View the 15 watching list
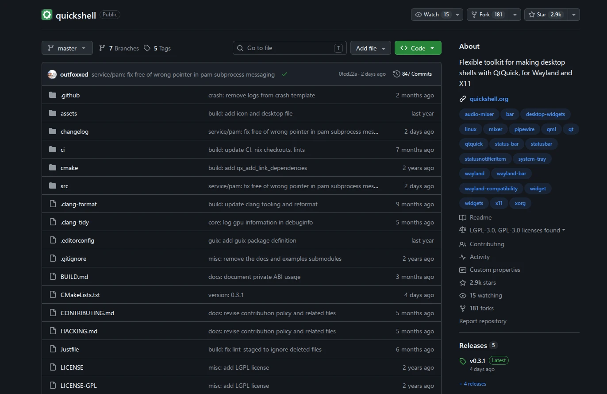The width and height of the screenshot is (607, 394). pos(486,295)
